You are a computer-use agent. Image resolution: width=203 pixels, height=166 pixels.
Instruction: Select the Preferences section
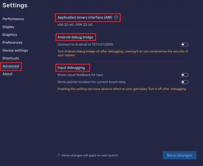click(x=12, y=43)
